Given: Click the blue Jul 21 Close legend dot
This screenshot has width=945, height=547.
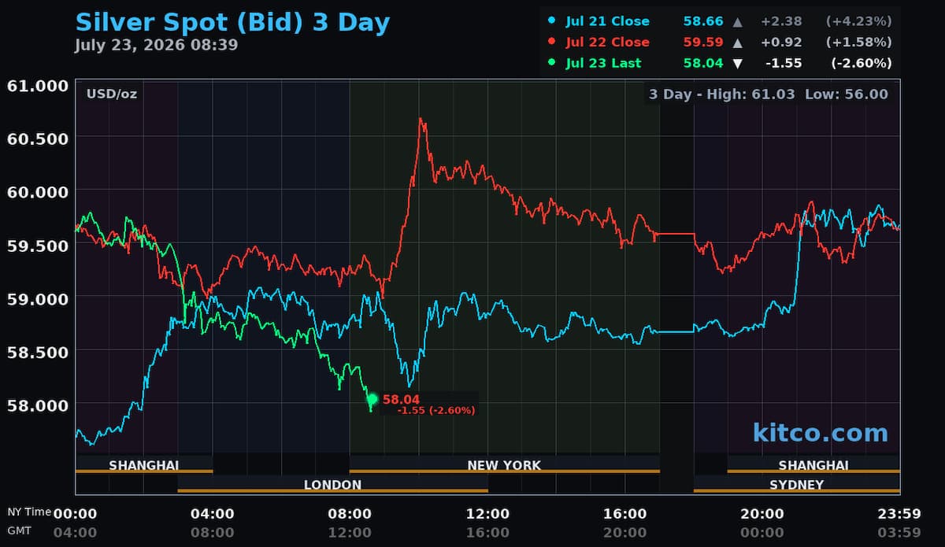Looking at the screenshot, I should coord(552,21).
